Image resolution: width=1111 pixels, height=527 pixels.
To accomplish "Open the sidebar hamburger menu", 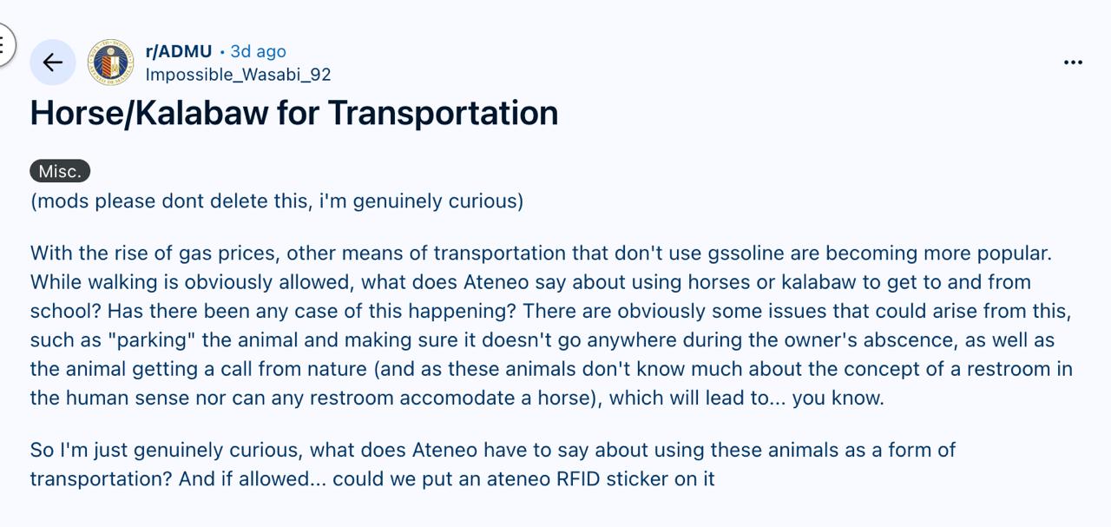I will tap(4, 43).
